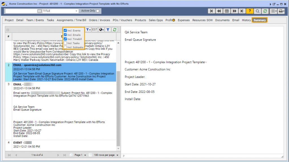Open the grid list view icon

click(x=227, y=11)
